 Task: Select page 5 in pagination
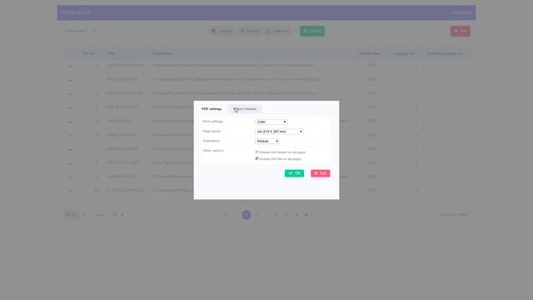pos(286,215)
